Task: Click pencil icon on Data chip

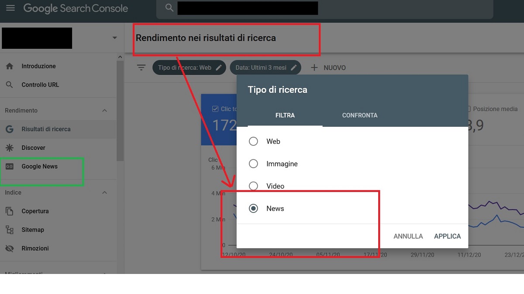Action: click(294, 68)
